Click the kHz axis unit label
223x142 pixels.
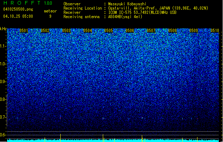(x=3, y=29)
